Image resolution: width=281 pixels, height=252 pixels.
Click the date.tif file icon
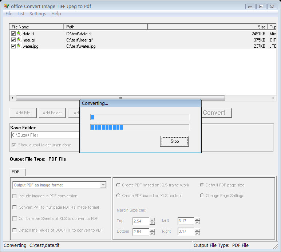(x=19, y=34)
